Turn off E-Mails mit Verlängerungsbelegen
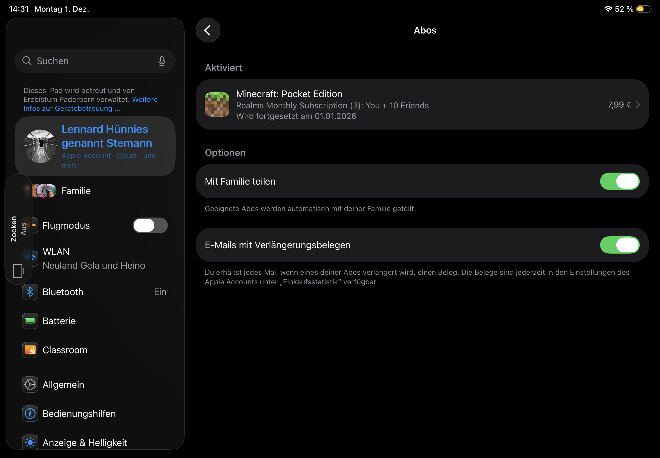Screen dimensions: 660x458 pyautogui.click(x=620, y=245)
